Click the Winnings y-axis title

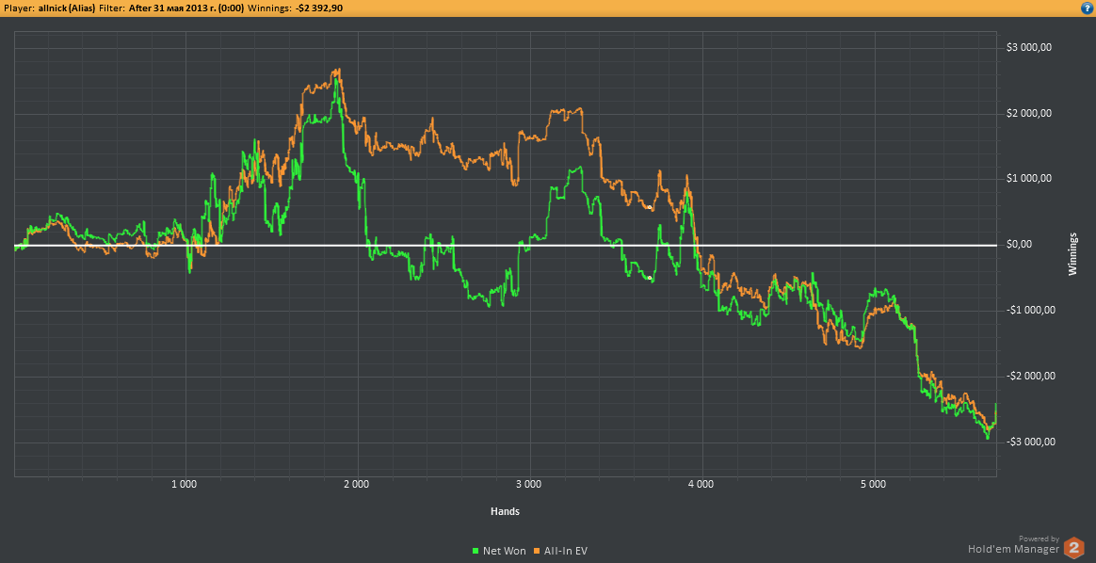1072,252
